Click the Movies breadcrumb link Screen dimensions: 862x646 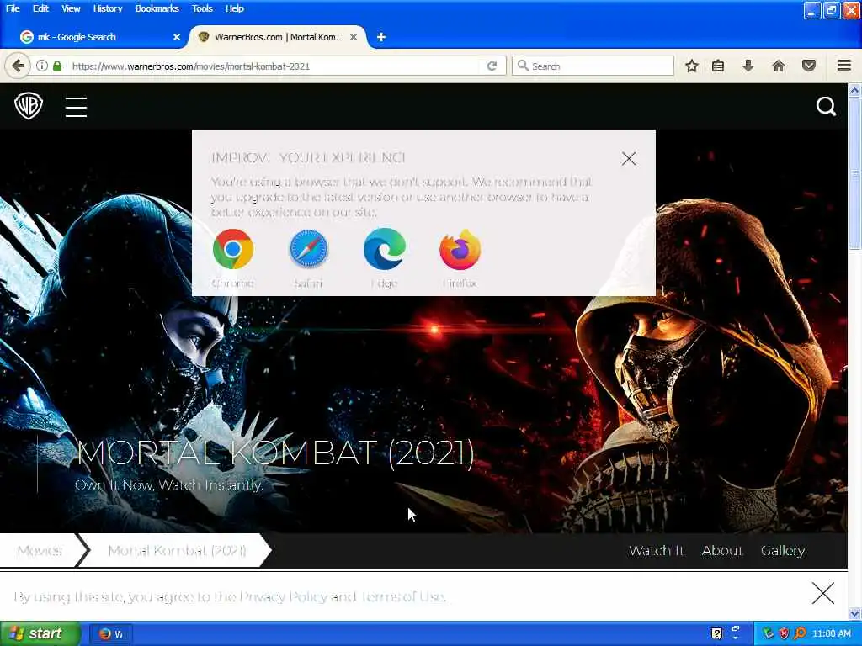[x=40, y=550]
